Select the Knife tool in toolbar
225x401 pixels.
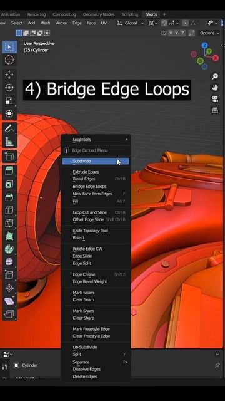click(9, 223)
